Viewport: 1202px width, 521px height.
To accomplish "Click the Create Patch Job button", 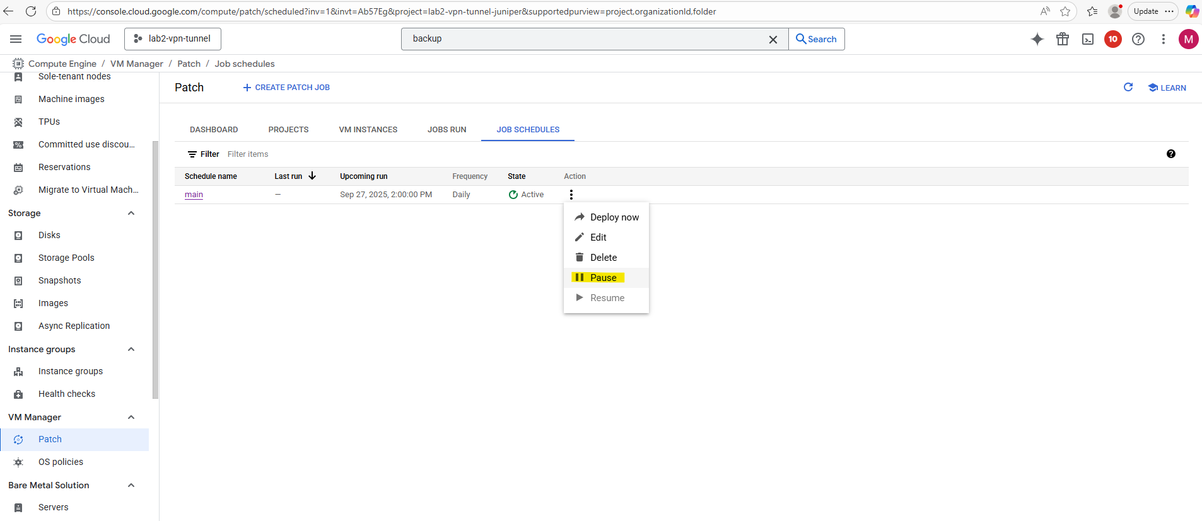I will 286,88.
